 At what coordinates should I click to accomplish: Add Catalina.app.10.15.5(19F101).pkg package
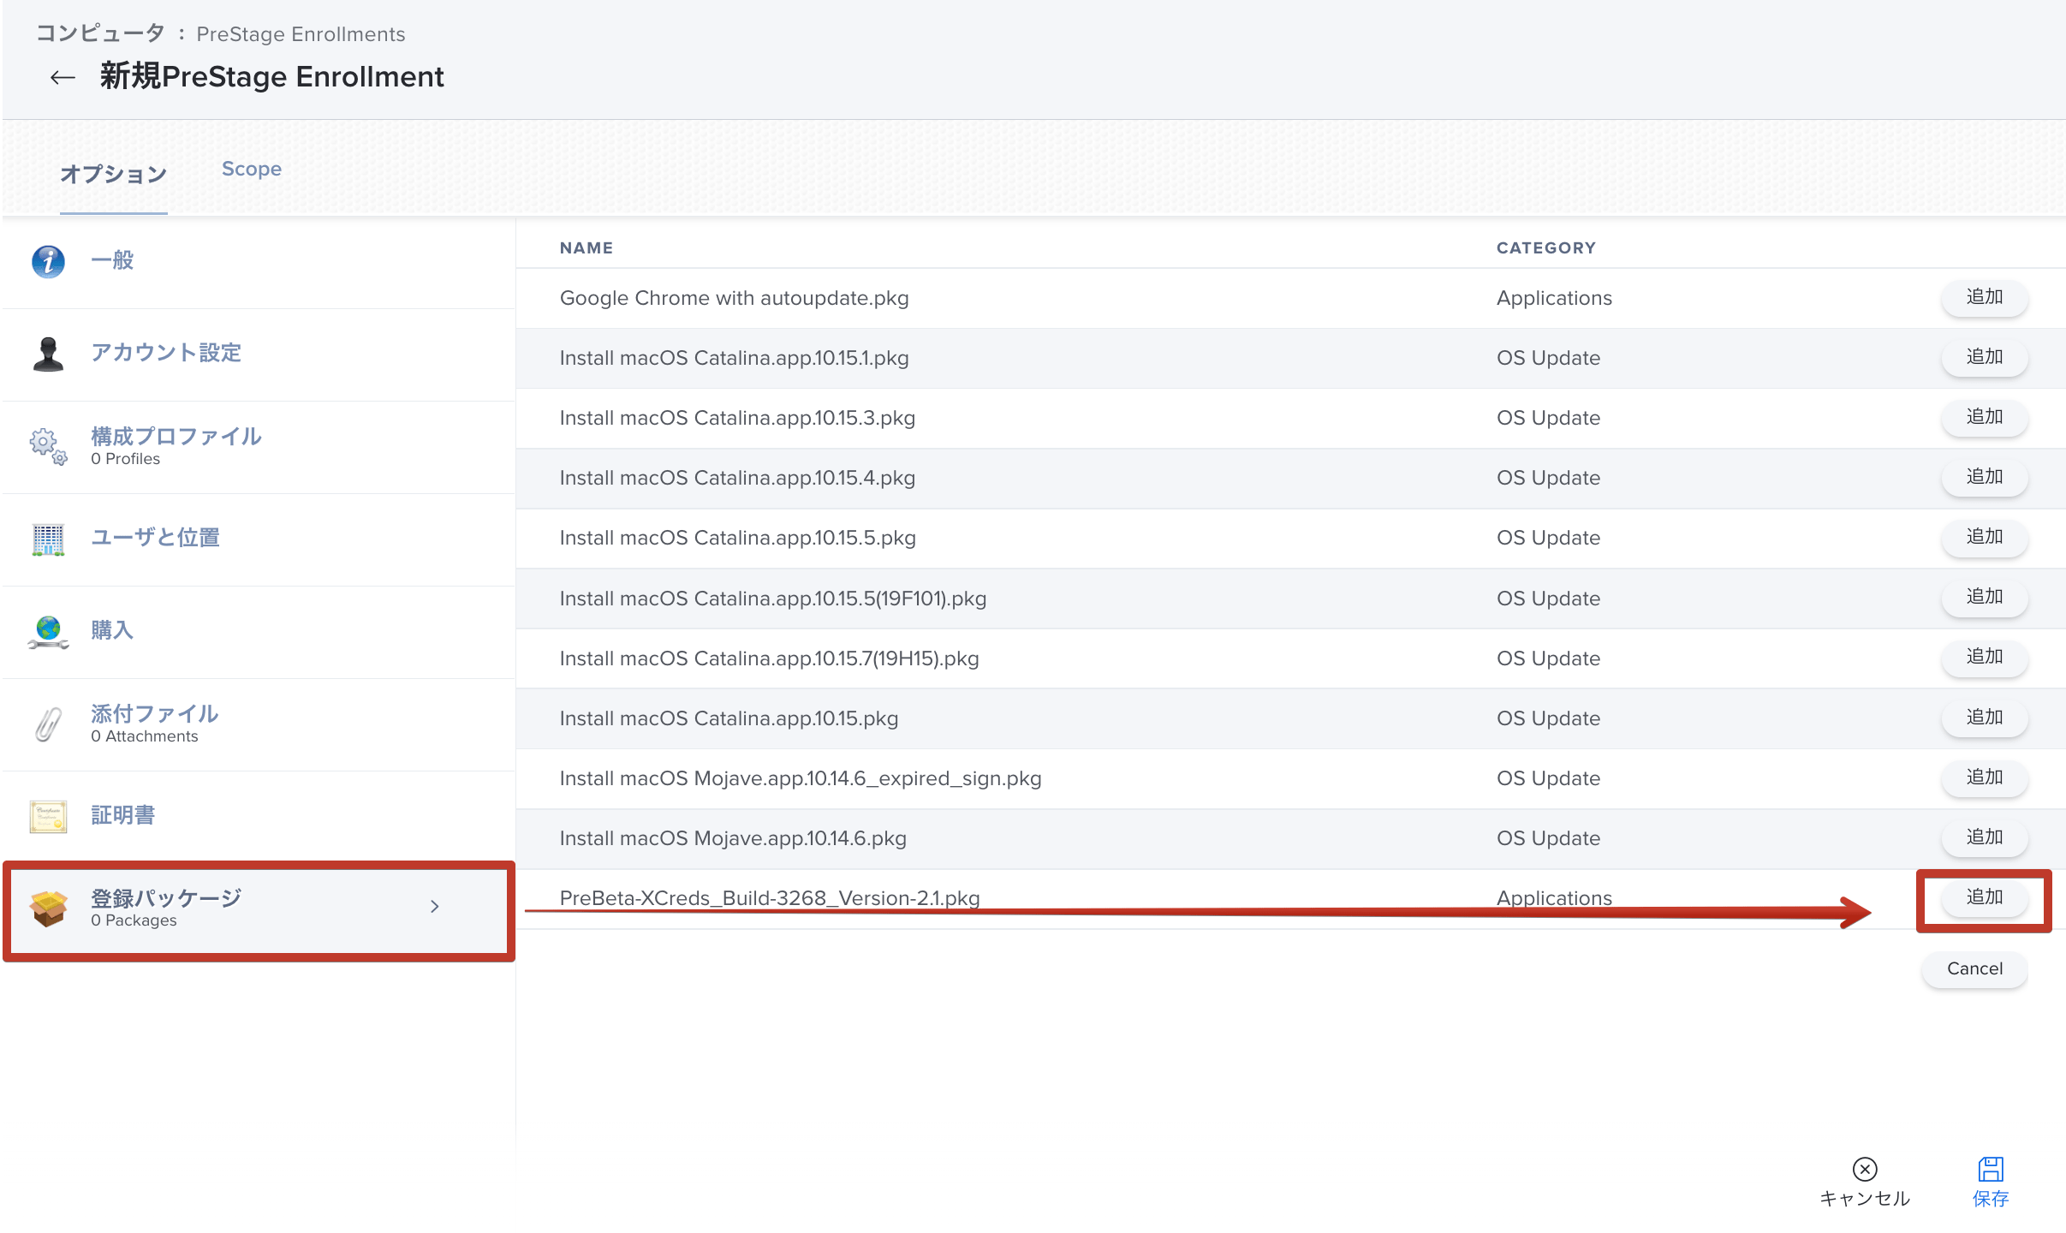click(1984, 597)
